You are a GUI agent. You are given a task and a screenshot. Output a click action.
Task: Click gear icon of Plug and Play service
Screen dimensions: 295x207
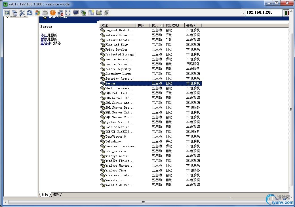pyautogui.click(x=102, y=45)
